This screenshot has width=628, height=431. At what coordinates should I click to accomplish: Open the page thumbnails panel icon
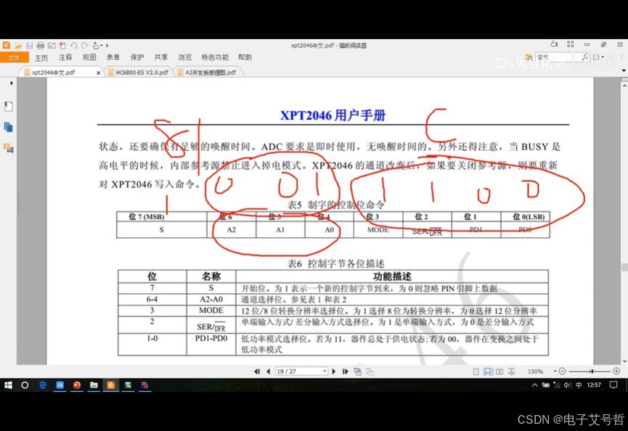pyautogui.click(x=9, y=107)
